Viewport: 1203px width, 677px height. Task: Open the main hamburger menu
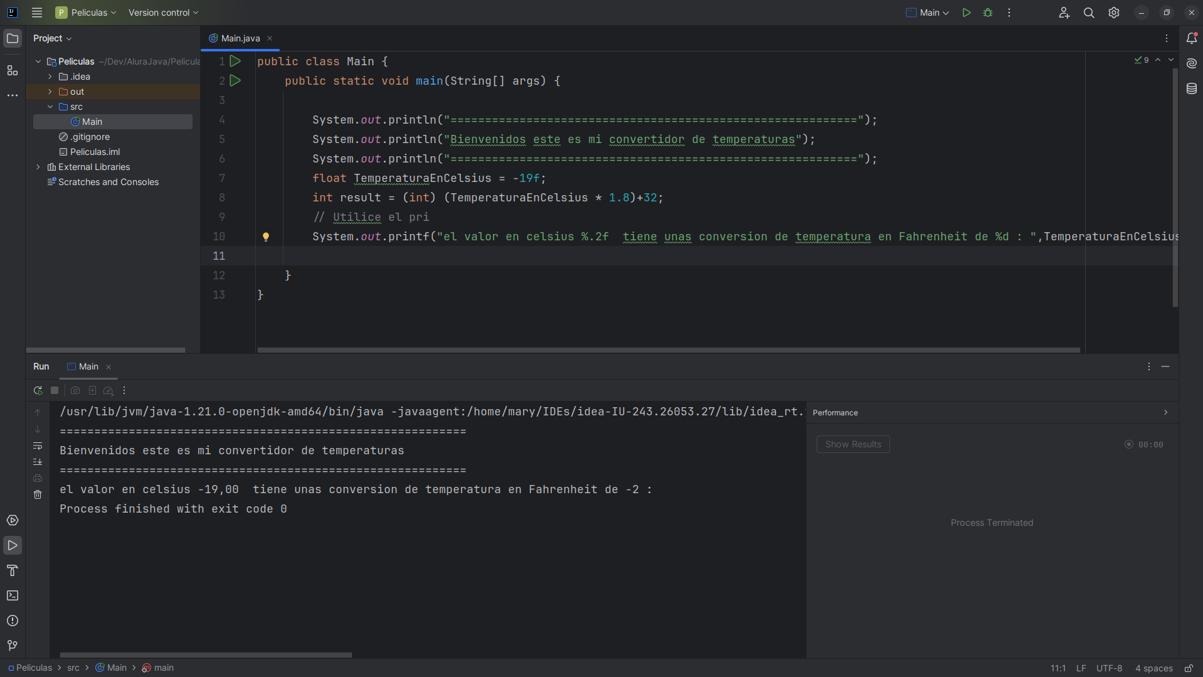click(x=37, y=13)
